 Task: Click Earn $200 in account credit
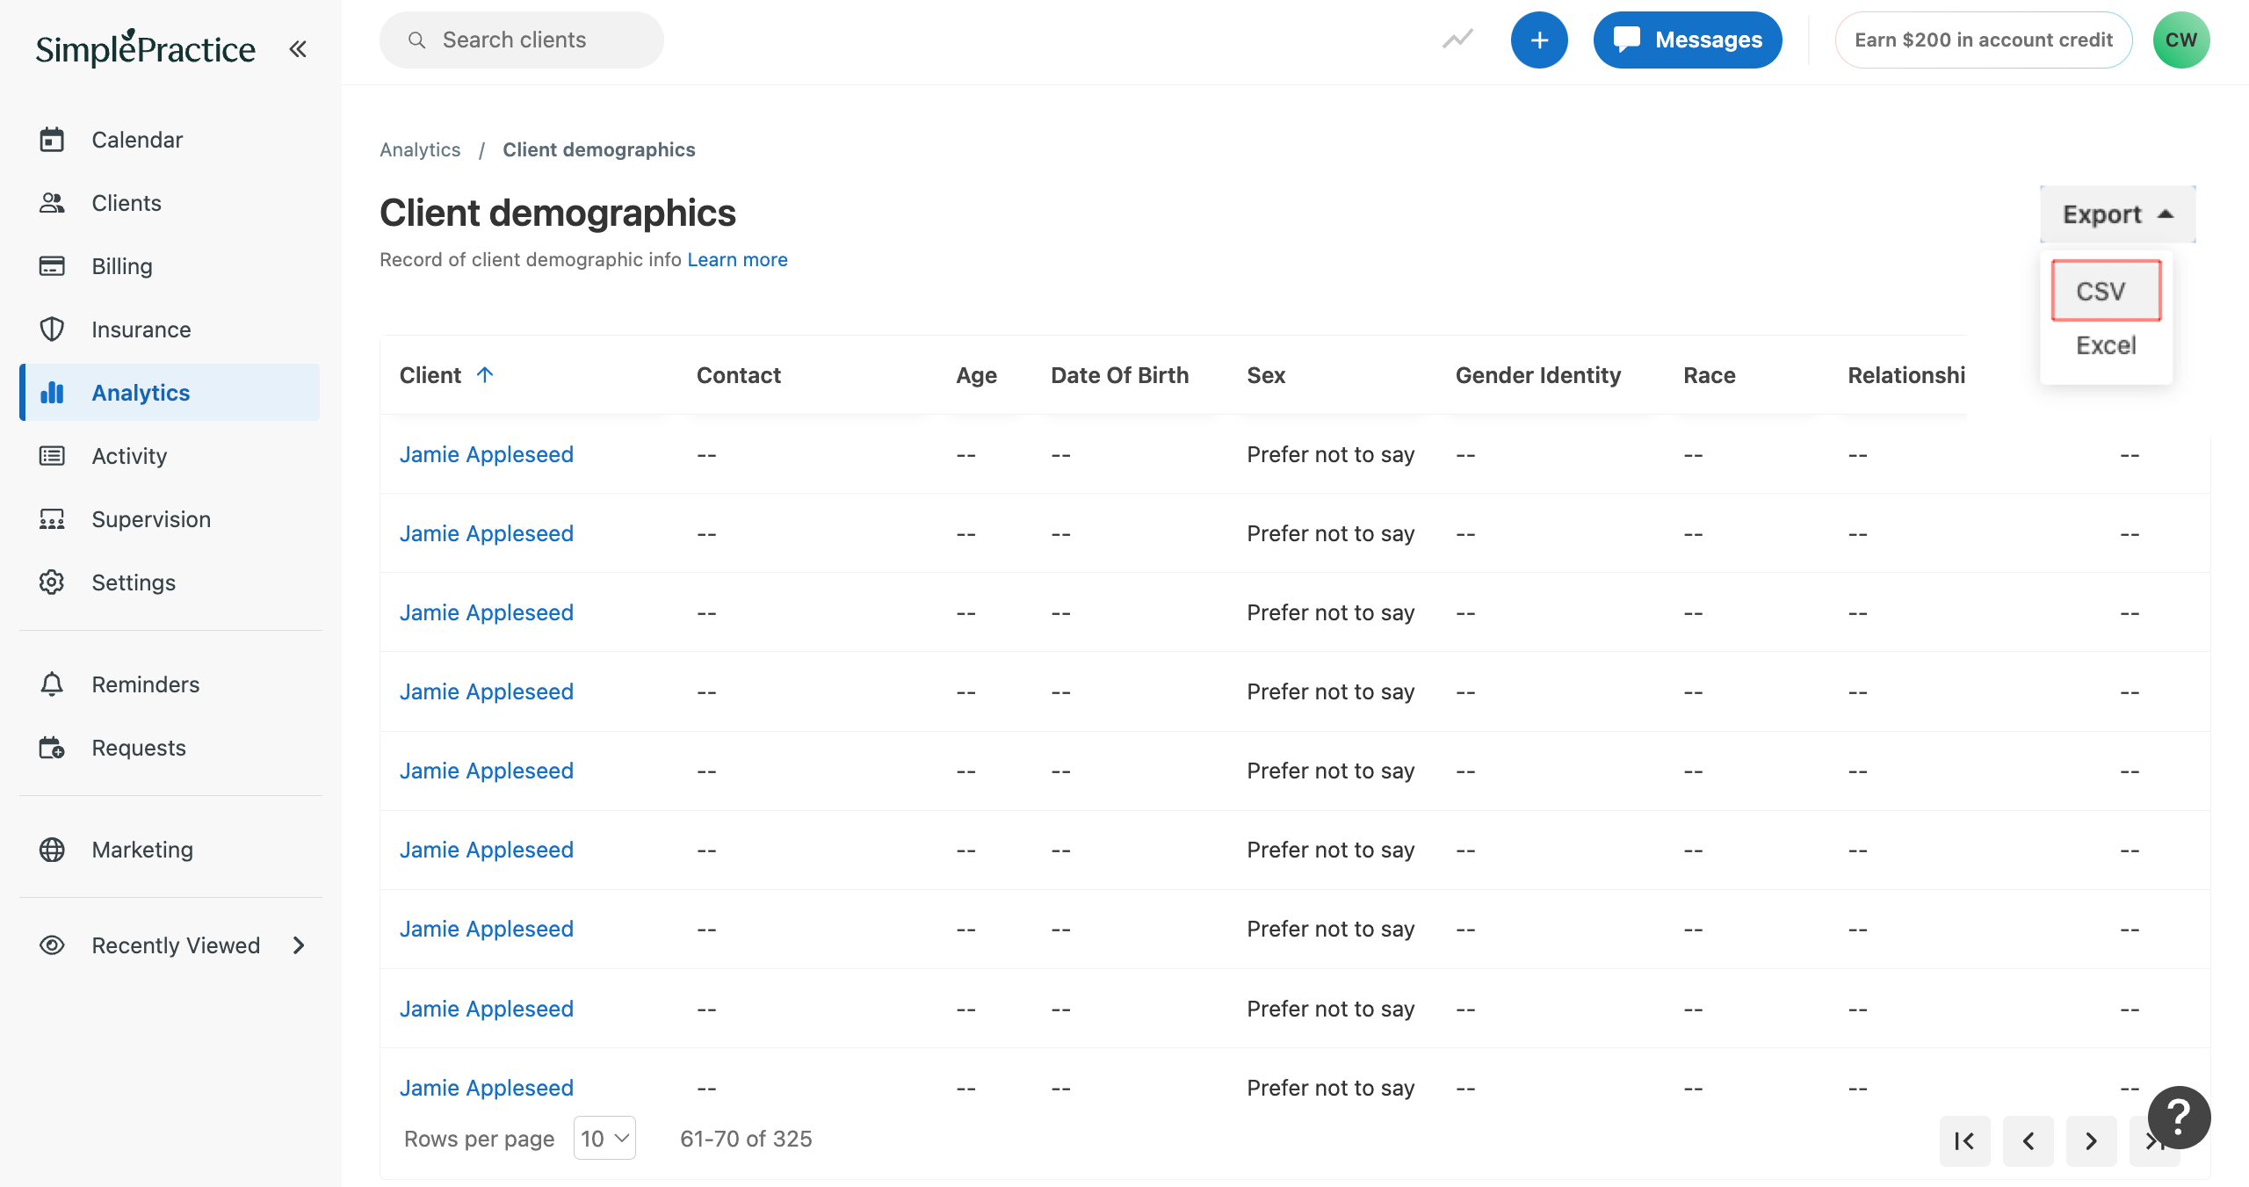point(1983,40)
